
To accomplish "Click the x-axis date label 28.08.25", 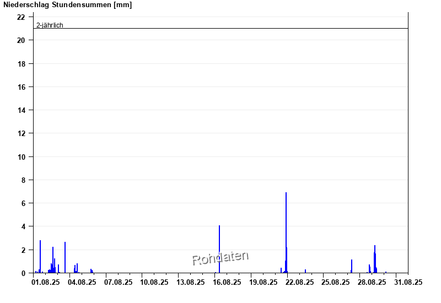I will click(x=372, y=282).
